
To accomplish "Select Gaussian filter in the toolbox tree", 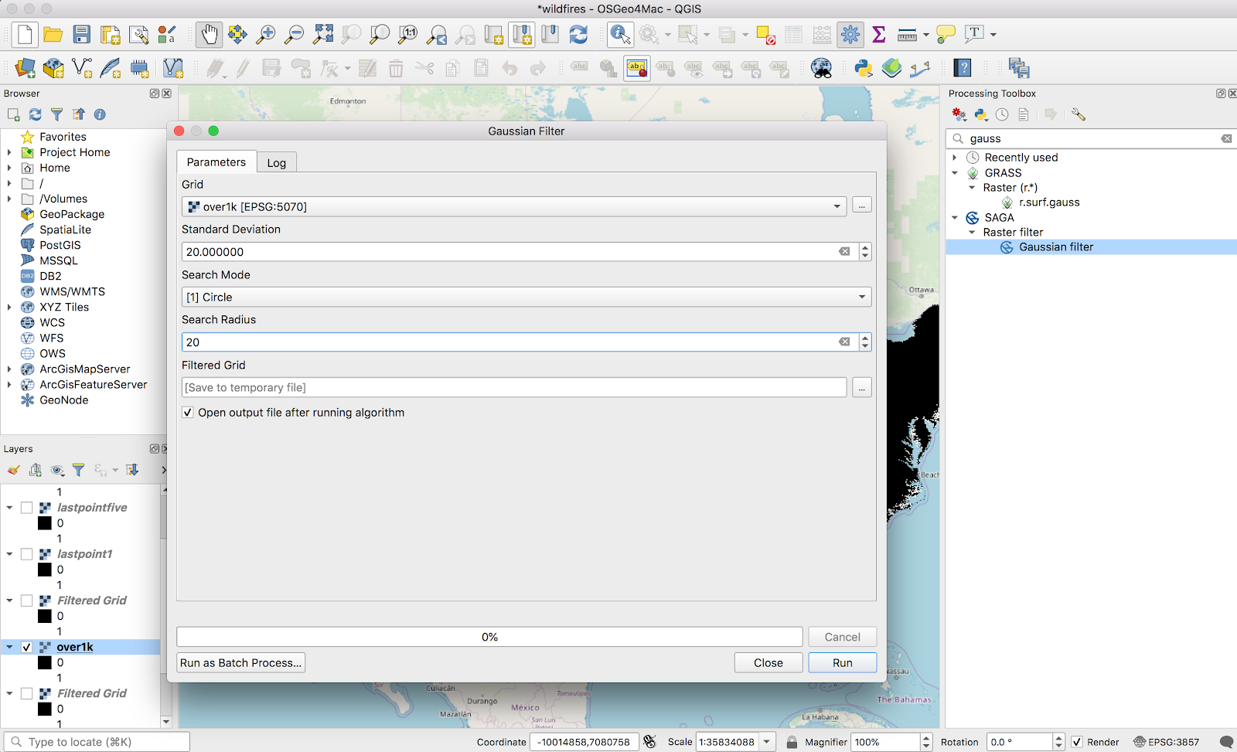I will (x=1056, y=247).
